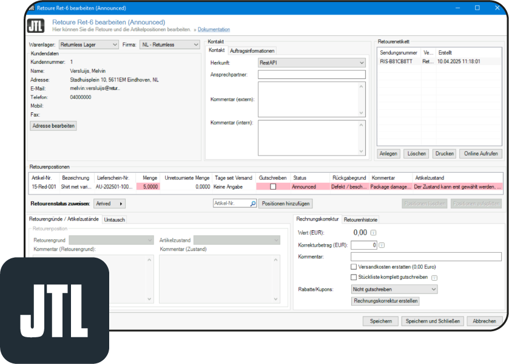Click scroll-down arrow in Kommentar (Zustand) box
Image resolution: width=509 pixels, height=364 pixels.
(275, 299)
